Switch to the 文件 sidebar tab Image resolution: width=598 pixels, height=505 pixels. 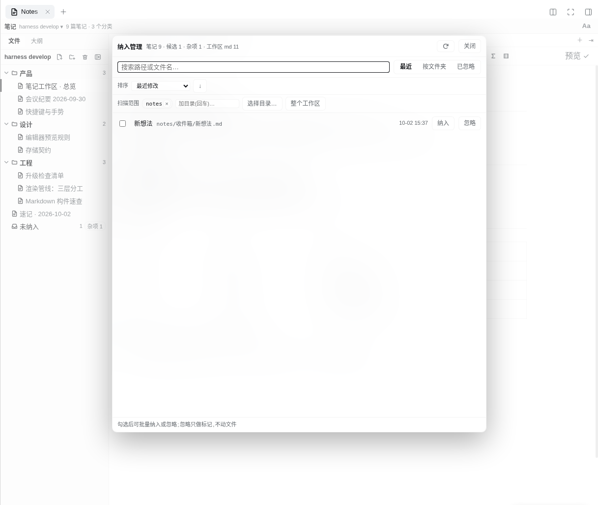coord(14,41)
